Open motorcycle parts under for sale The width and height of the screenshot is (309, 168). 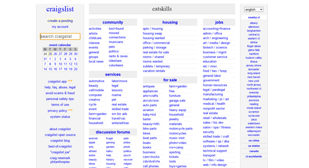[181, 129]
